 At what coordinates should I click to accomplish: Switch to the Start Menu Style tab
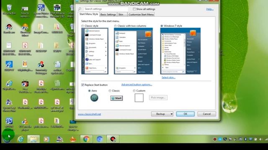89,14
